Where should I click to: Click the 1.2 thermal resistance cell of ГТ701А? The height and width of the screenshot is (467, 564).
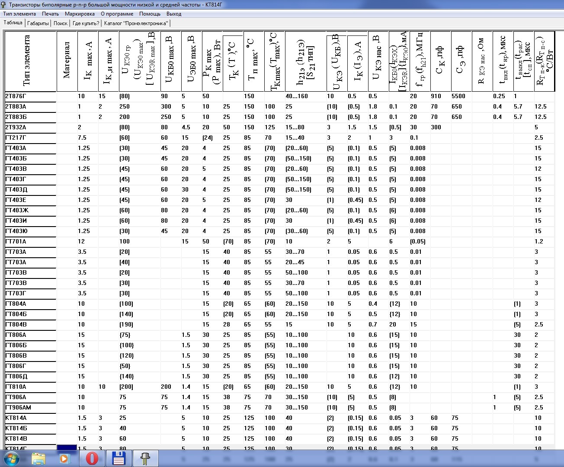(545, 242)
